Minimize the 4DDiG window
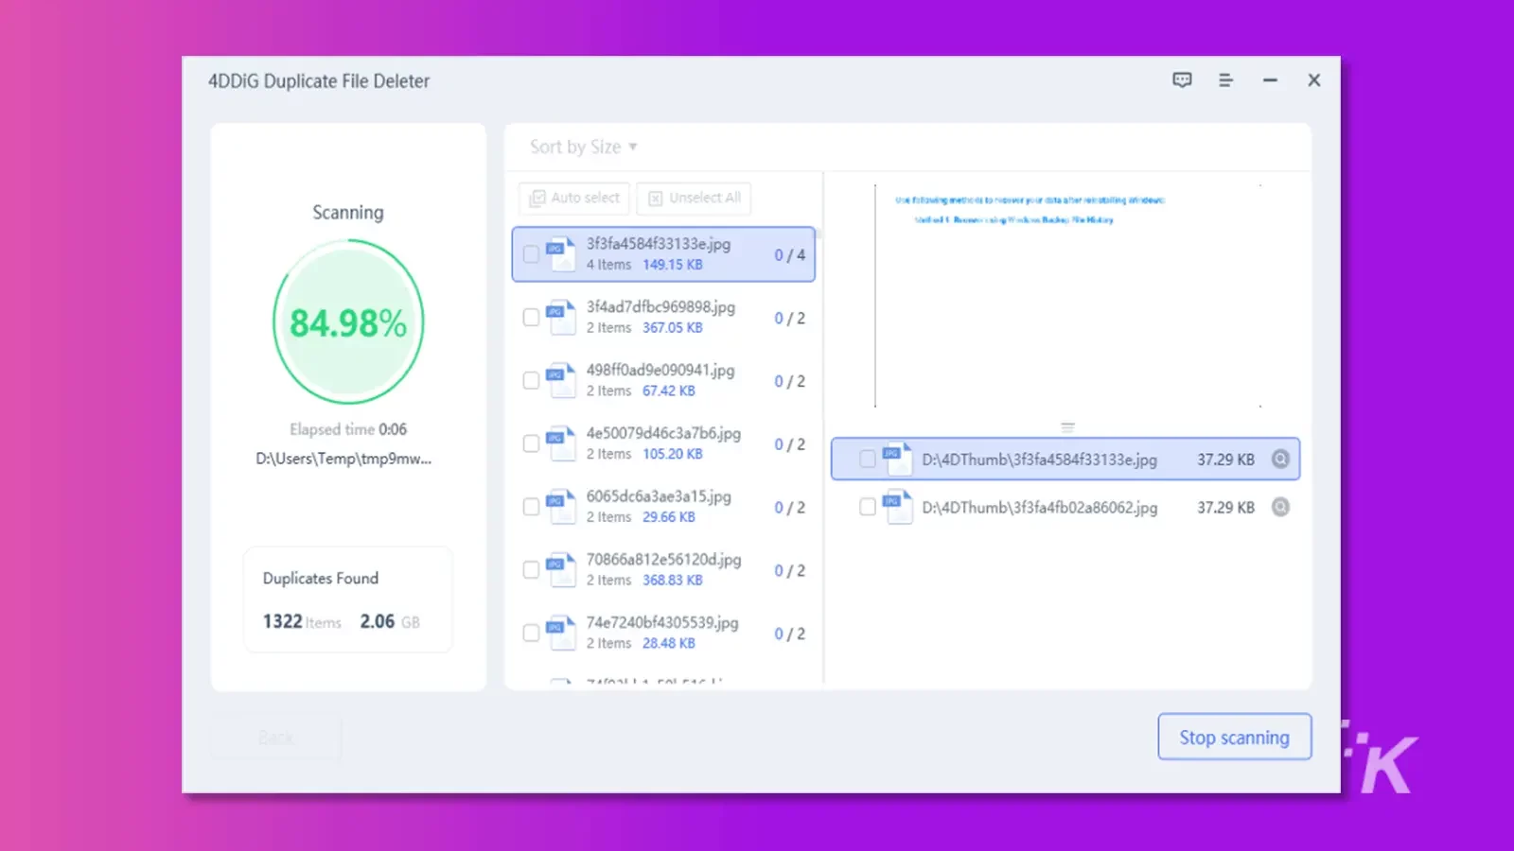The width and height of the screenshot is (1514, 851). (1270, 80)
